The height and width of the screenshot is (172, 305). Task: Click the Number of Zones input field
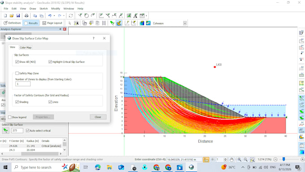[x=23, y=84]
